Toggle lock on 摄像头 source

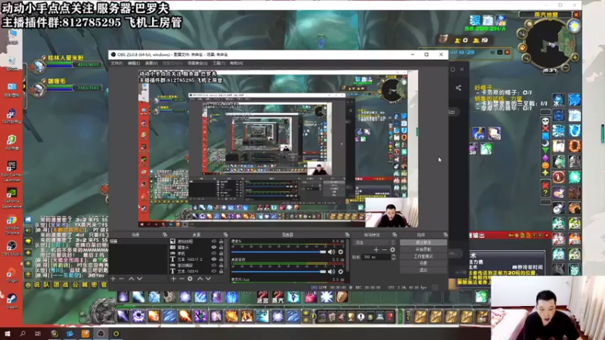click(221, 248)
